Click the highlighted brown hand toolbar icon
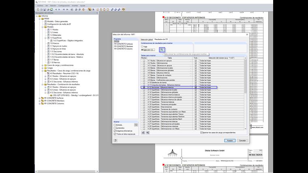The height and width of the screenshot is (173, 308). (x=90, y=9)
